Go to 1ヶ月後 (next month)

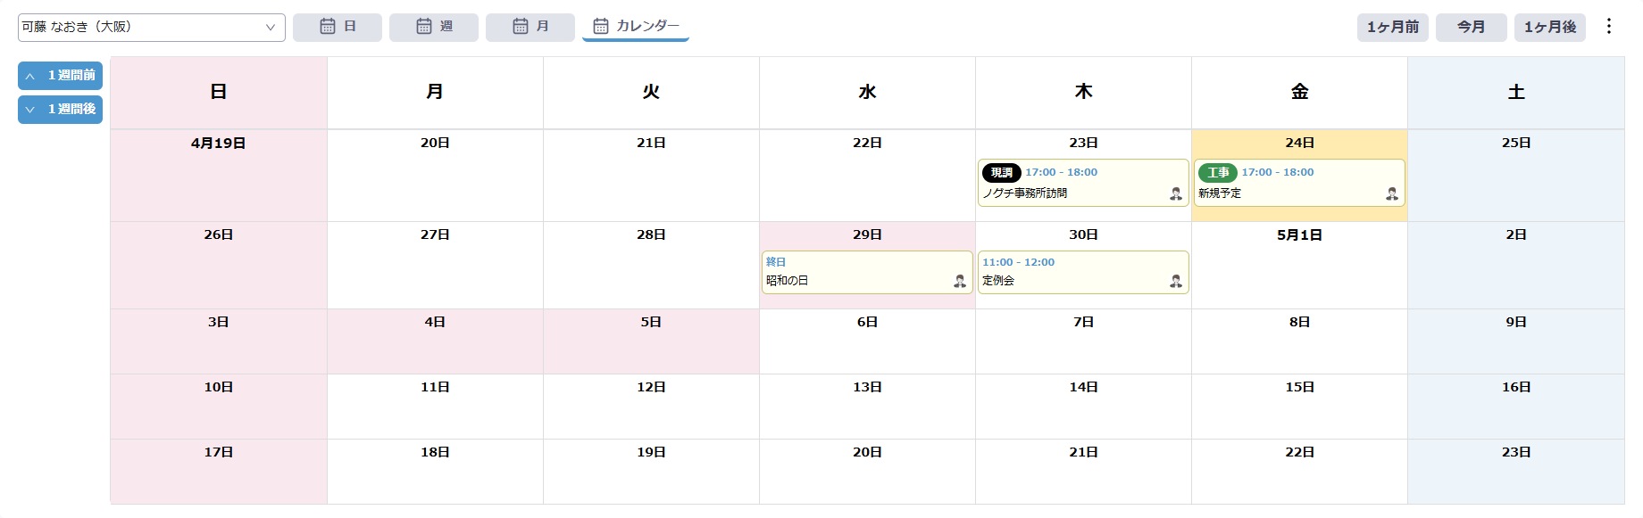tap(1550, 27)
